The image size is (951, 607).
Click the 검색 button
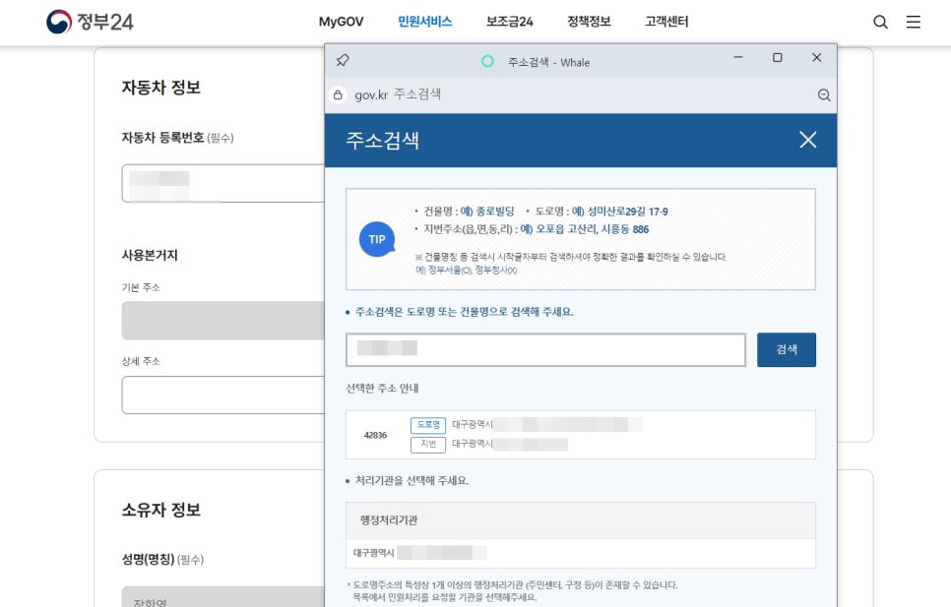point(786,349)
